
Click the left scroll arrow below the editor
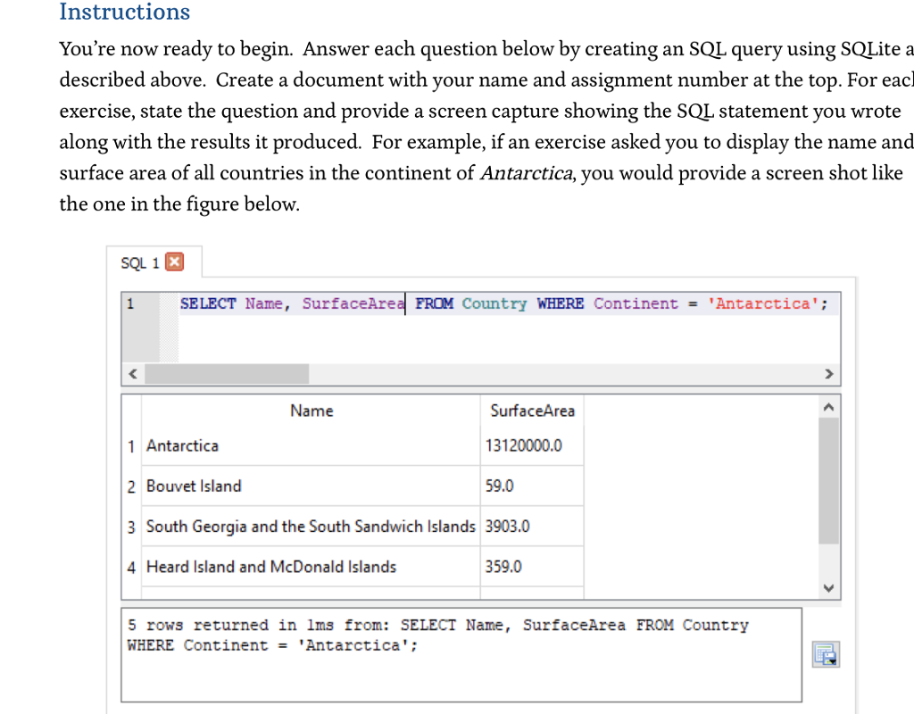[132, 373]
